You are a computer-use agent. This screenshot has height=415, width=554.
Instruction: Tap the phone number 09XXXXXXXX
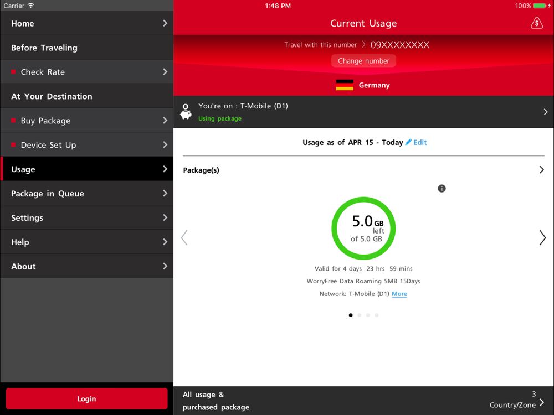click(400, 45)
